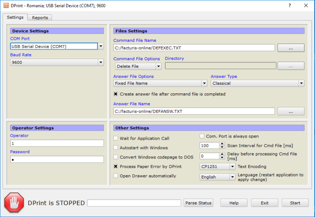Click the Parse Status button
315x217 pixels.
[198, 203]
